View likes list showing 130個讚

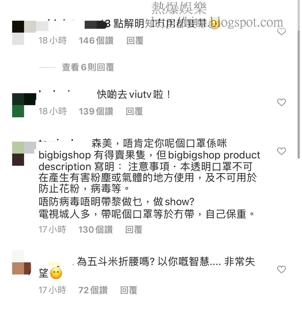coord(95,230)
